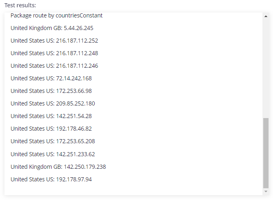The image size is (273, 200).
Task: Click the scrollbar up arrow
Action: click(x=266, y=16)
